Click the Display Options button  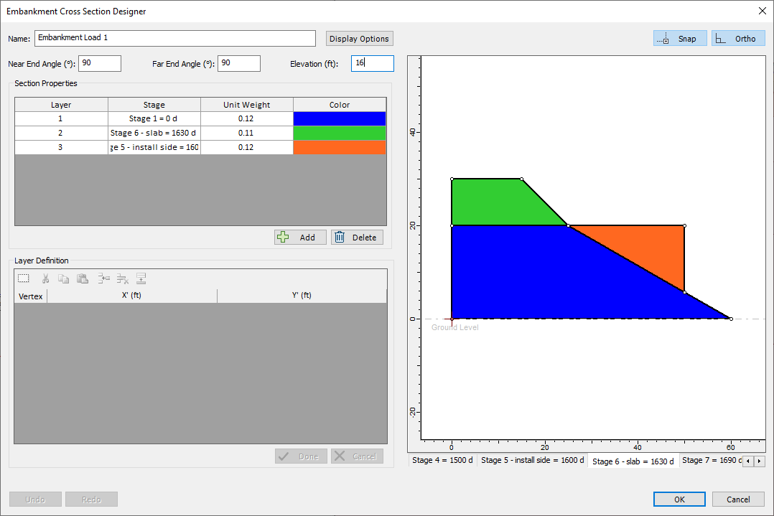point(359,39)
